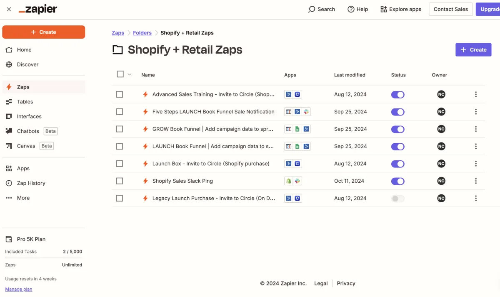Open the Five Steps LAUNCH Book Funnel Zap name
500x297 pixels.
pyautogui.click(x=213, y=112)
